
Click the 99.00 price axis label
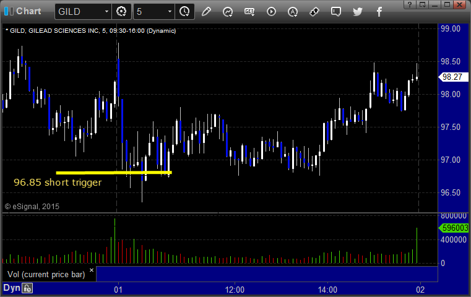click(x=451, y=29)
